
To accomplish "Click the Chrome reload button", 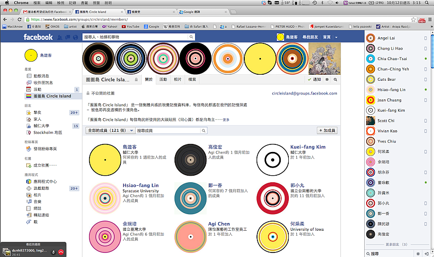I will click(x=24, y=19).
